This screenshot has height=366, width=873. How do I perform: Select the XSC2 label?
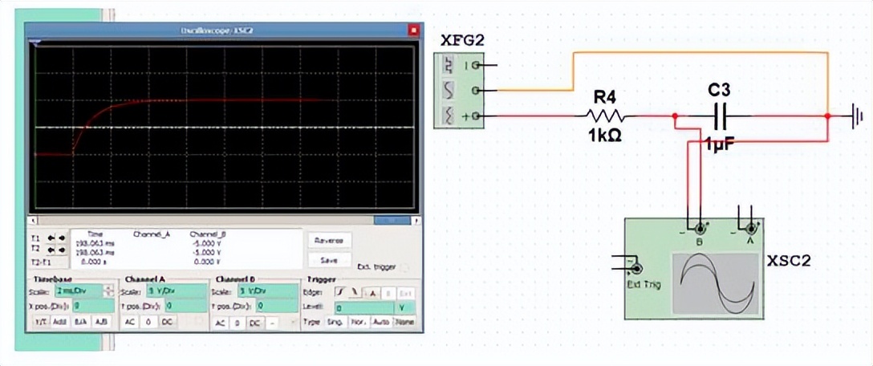(x=789, y=260)
